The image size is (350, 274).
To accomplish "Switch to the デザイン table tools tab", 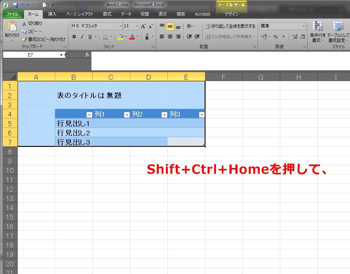I will click(x=231, y=14).
